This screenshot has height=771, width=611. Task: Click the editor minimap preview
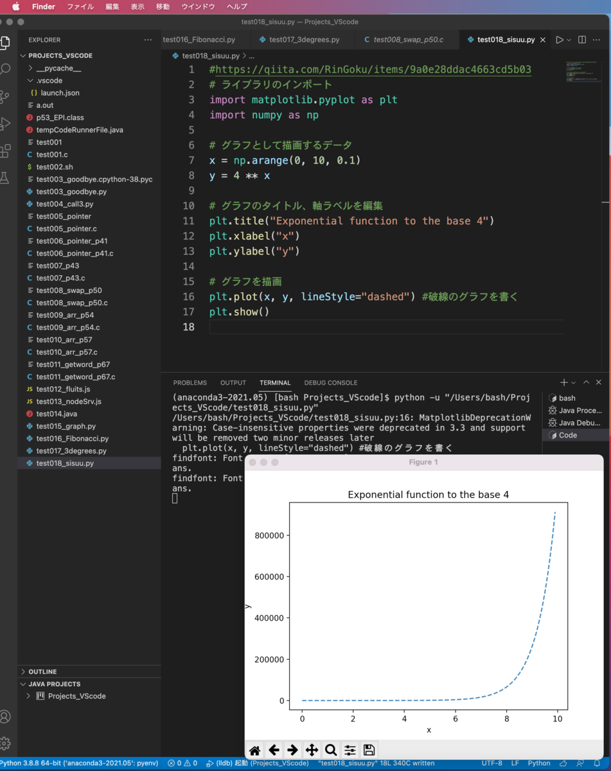click(x=584, y=71)
